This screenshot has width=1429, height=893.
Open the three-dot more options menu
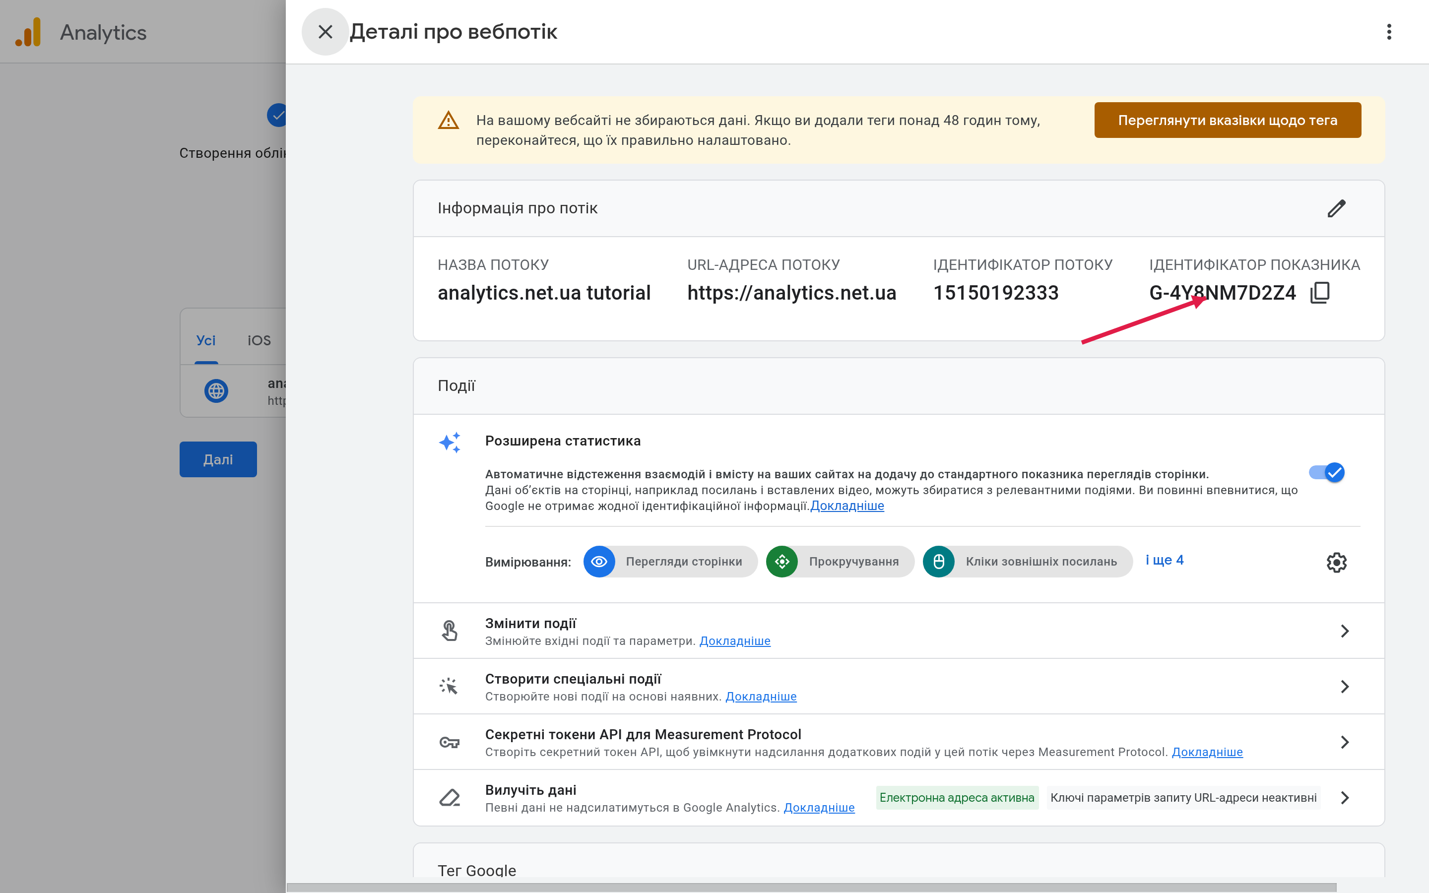[x=1389, y=32]
